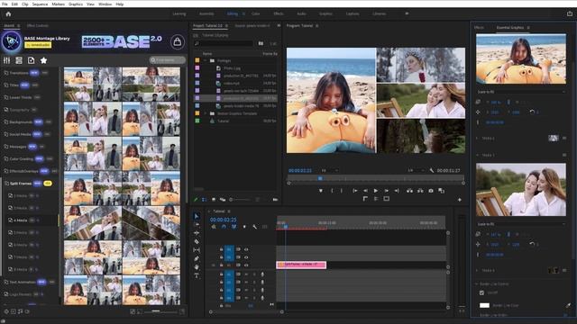The height and width of the screenshot is (324, 577).
Task: Switch to the Effects panel tab
Action: point(479,28)
